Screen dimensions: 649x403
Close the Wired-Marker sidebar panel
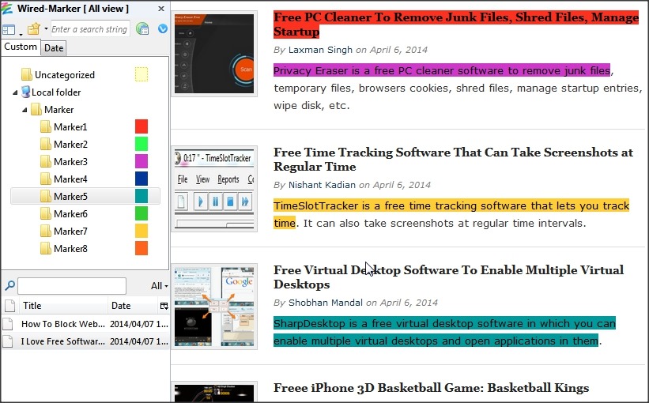point(161,9)
